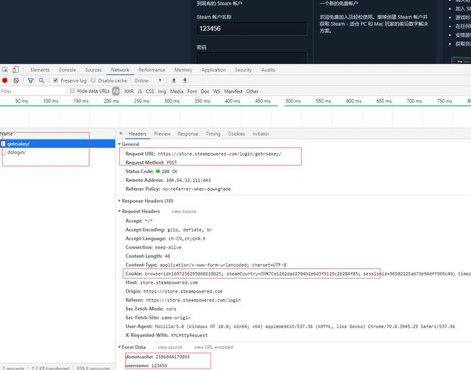Select the Network panel tab

coord(120,70)
